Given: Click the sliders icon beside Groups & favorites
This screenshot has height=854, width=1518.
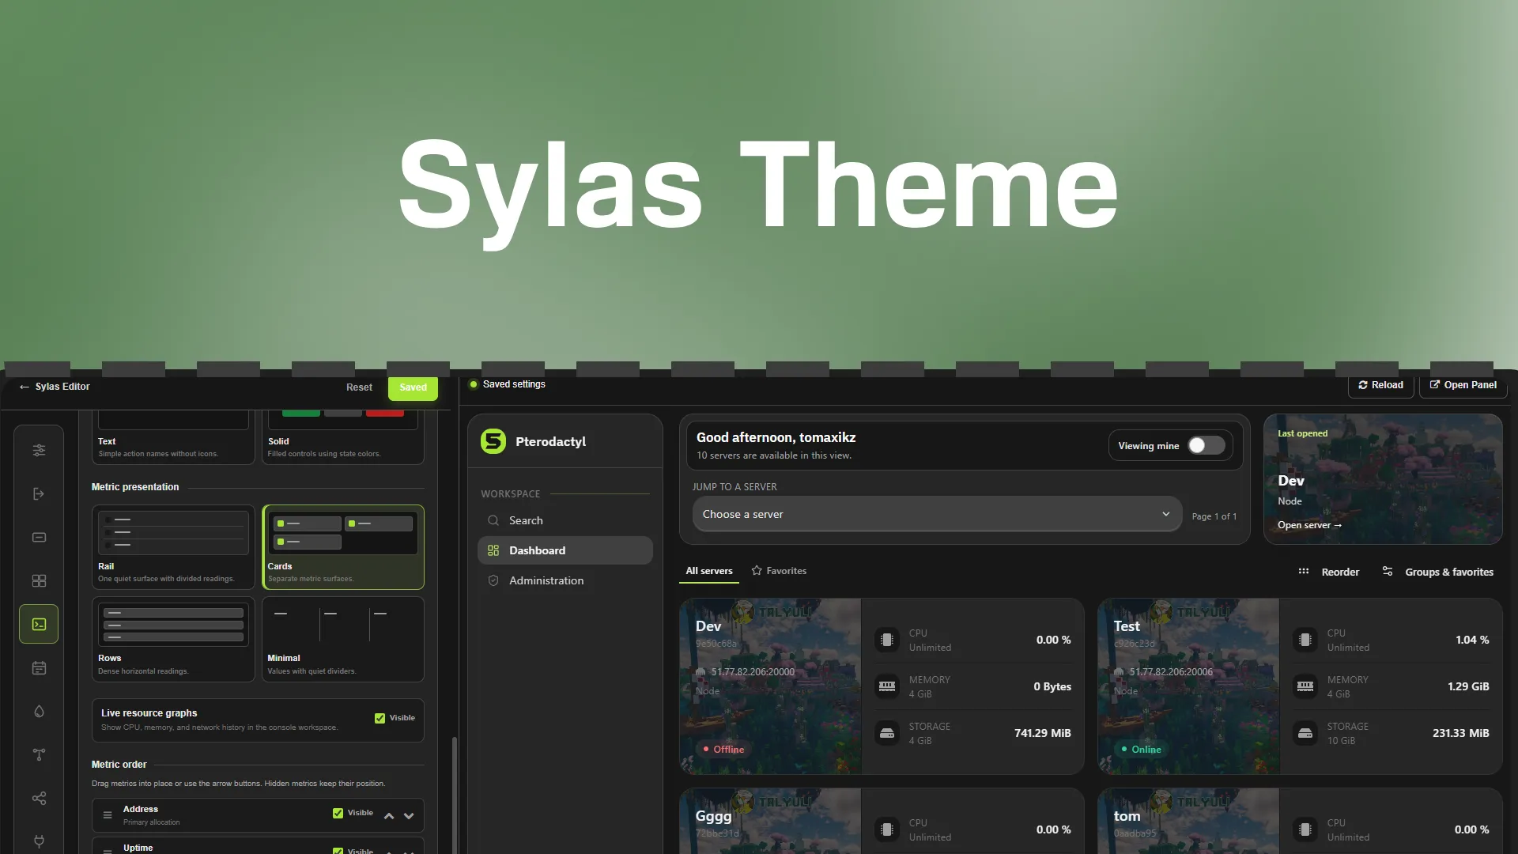Looking at the screenshot, I should 1388,571.
